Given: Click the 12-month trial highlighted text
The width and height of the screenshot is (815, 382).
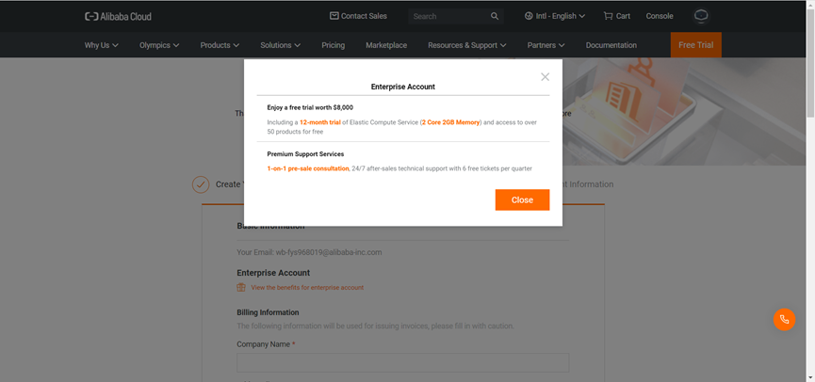Looking at the screenshot, I should (320, 122).
